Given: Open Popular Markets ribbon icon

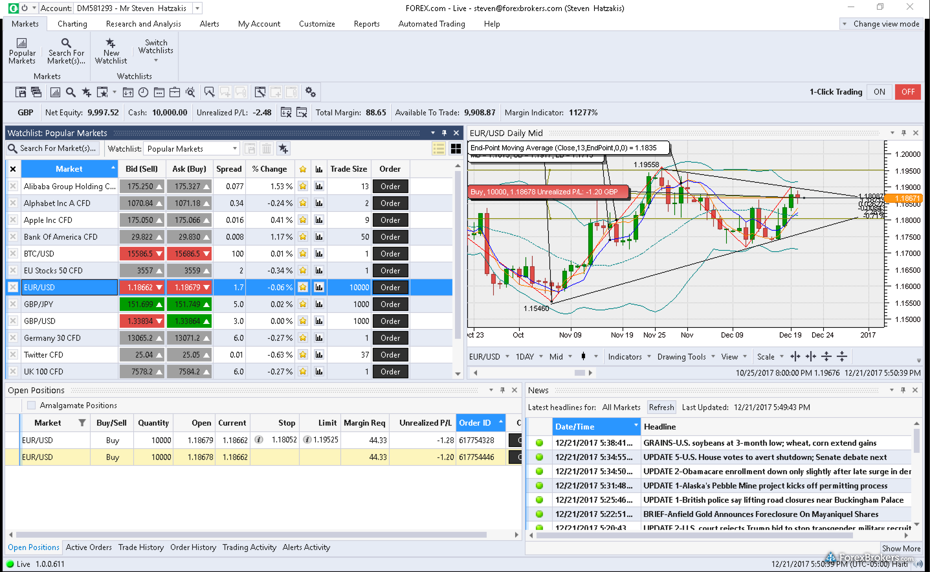Looking at the screenshot, I should (22, 51).
